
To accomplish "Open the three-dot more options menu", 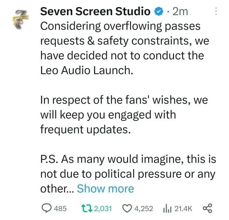I will pos(216,11).
